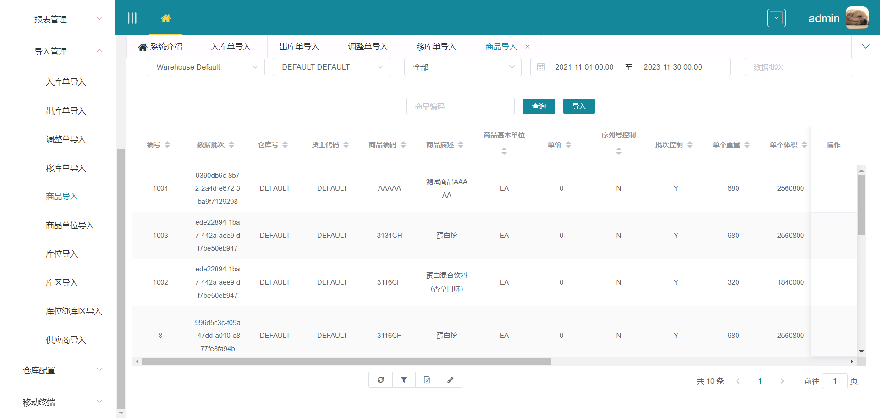Screen dimensions: 880x418
Task: Toggle sorting on 商品编码 column
Action: pyautogui.click(x=403, y=144)
